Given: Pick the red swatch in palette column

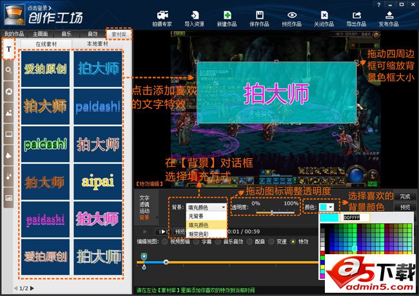Looking at the screenshot, I should 323,253.
